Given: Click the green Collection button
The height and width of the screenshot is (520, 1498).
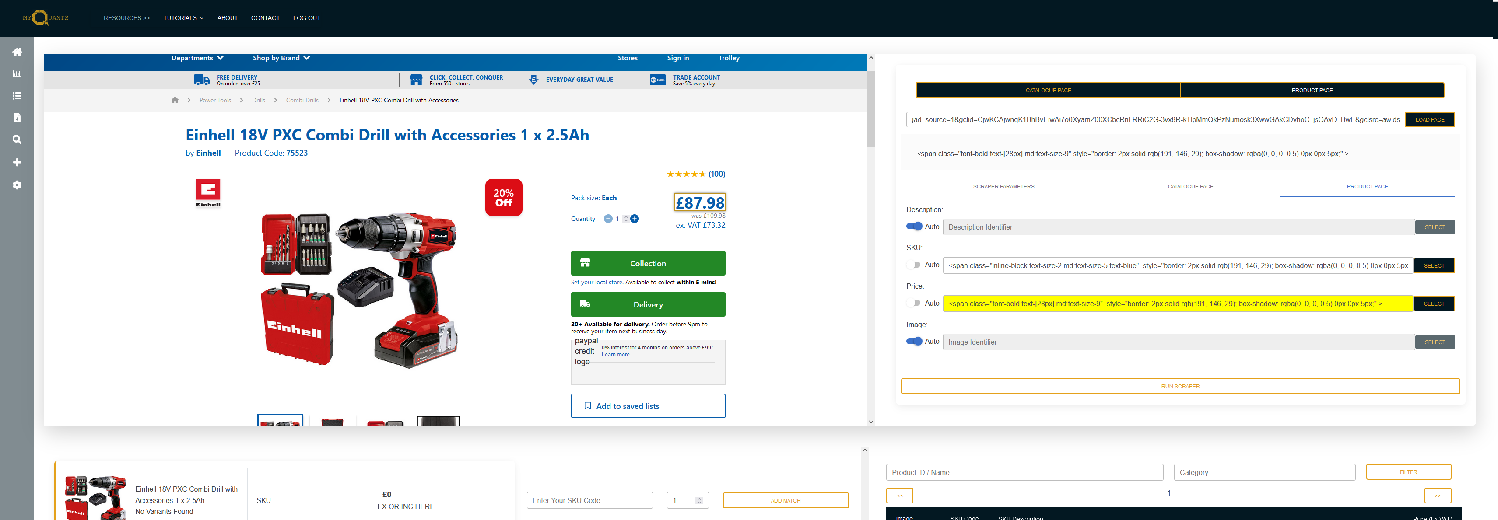Looking at the screenshot, I should point(648,263).
